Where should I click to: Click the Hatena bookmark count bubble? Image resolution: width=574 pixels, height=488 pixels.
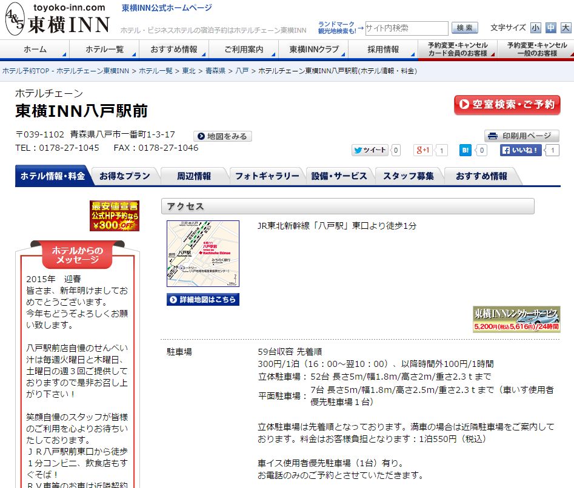482,150
